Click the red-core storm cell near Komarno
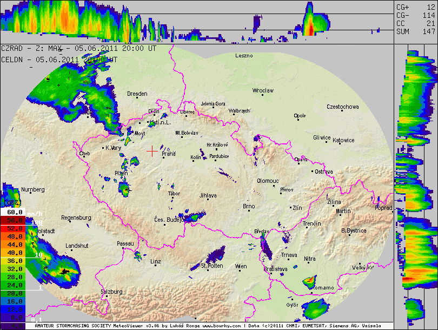 click(x=310, y=281)
